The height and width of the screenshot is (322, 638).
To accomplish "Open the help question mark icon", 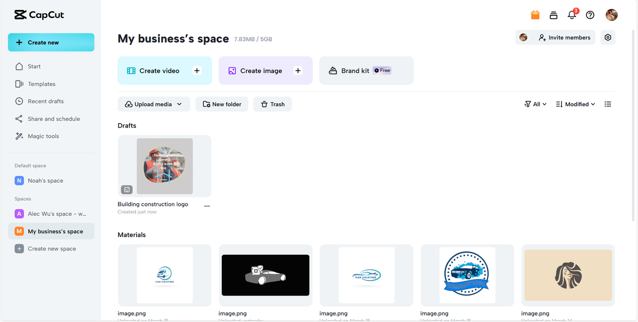I will pos(590,15).
